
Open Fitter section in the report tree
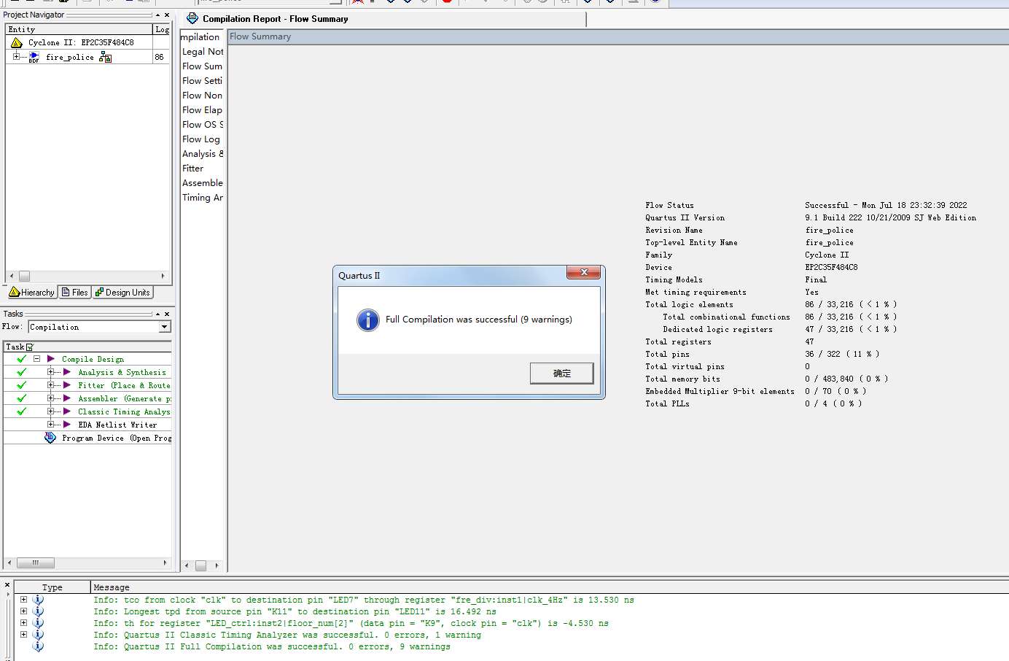[x=193, y=169]
